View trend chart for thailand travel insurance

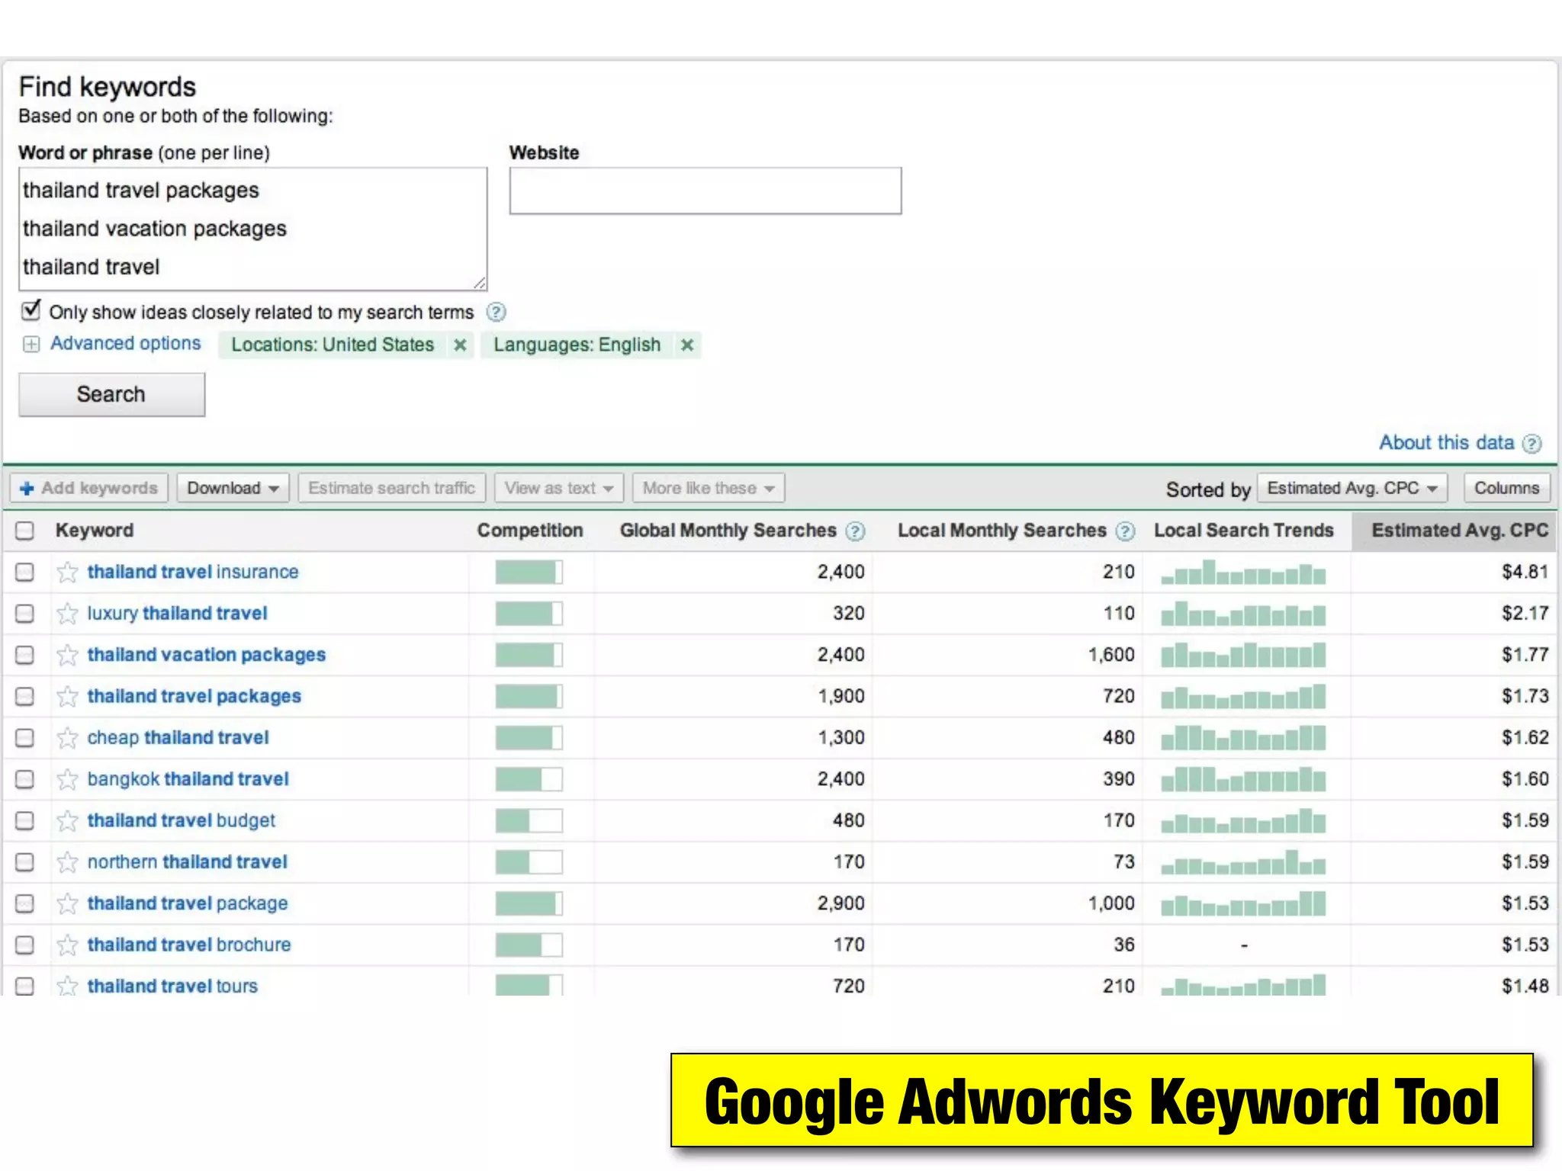pos(1243,572)
